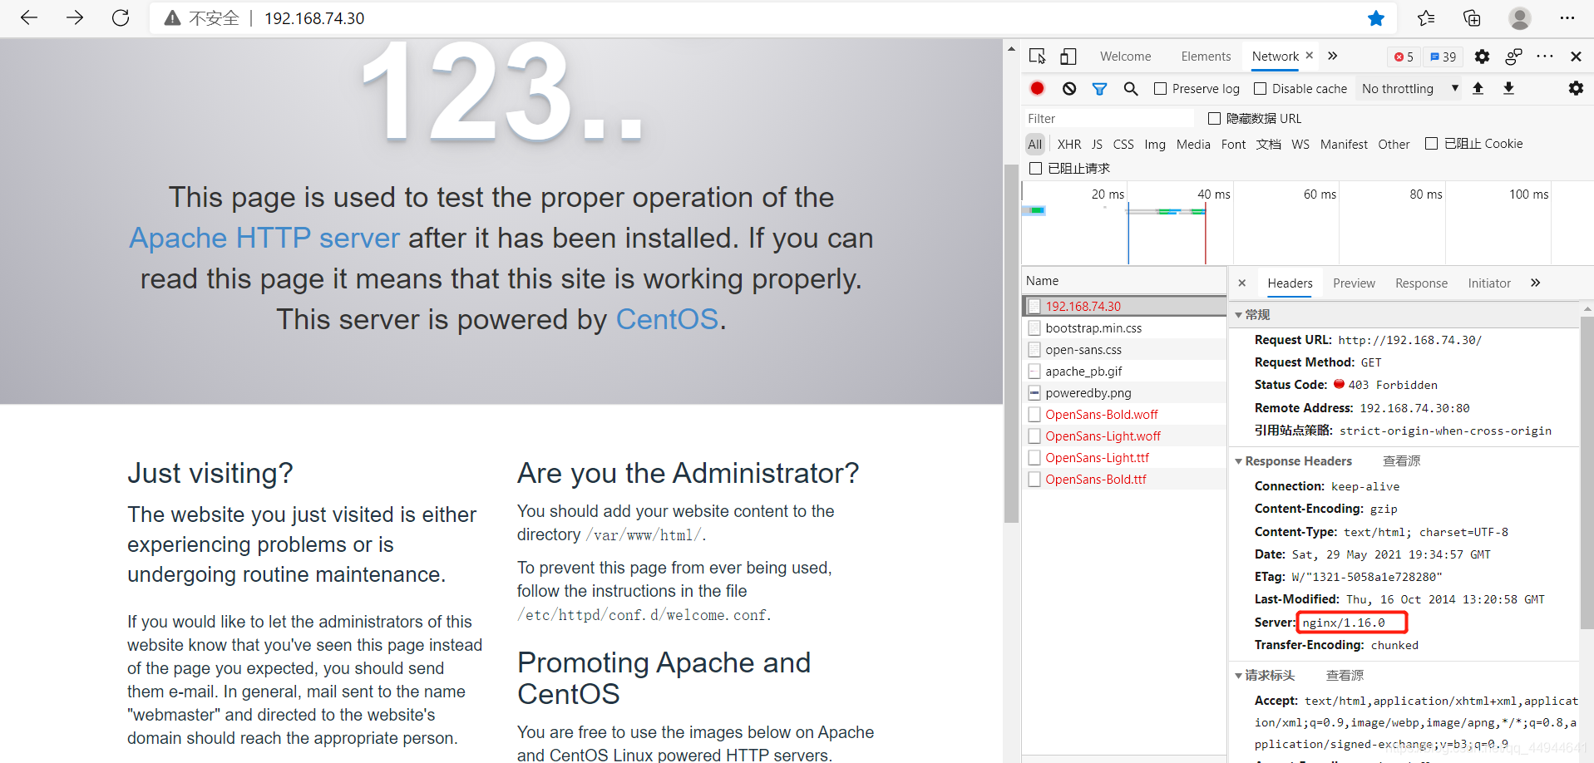Viewport: 1594px width, 763px height.
Task: Check the 已阻止请求 checkbox
Action: 1035,168
